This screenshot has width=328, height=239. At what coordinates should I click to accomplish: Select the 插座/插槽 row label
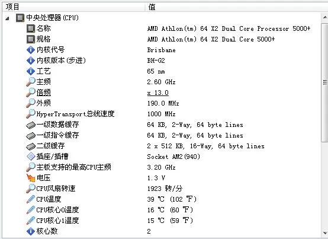(x=52, y=156)
